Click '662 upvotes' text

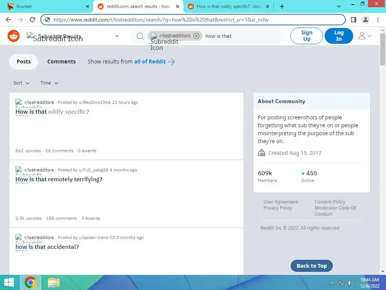[x=28, y=151]
